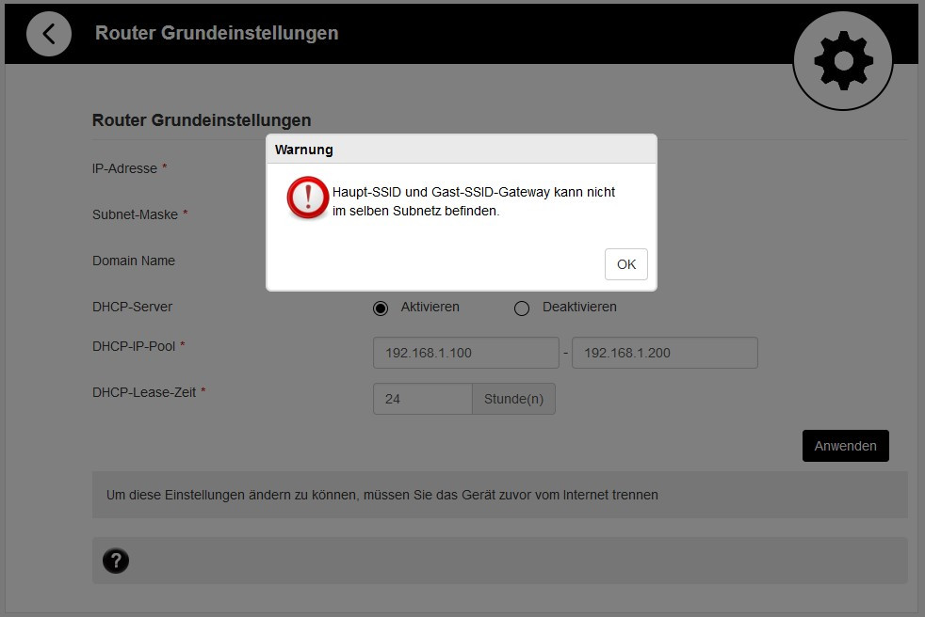Screen dimensions: 925x617
Task: Select the Deaktivieren DHCP radio button
Action: 522,308
